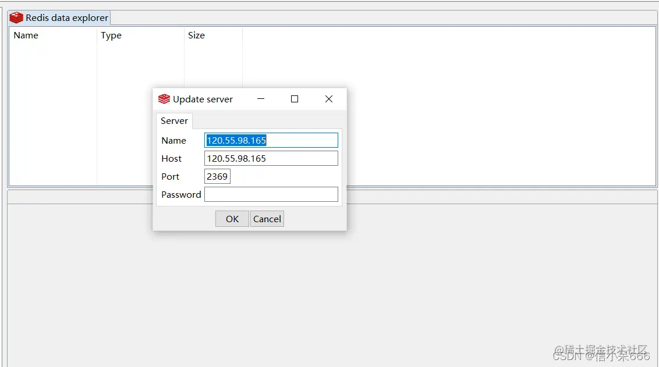Screen dimensions: 659x367
Task: Dismiss the dialog with Cancel
Action: [267, 219]
